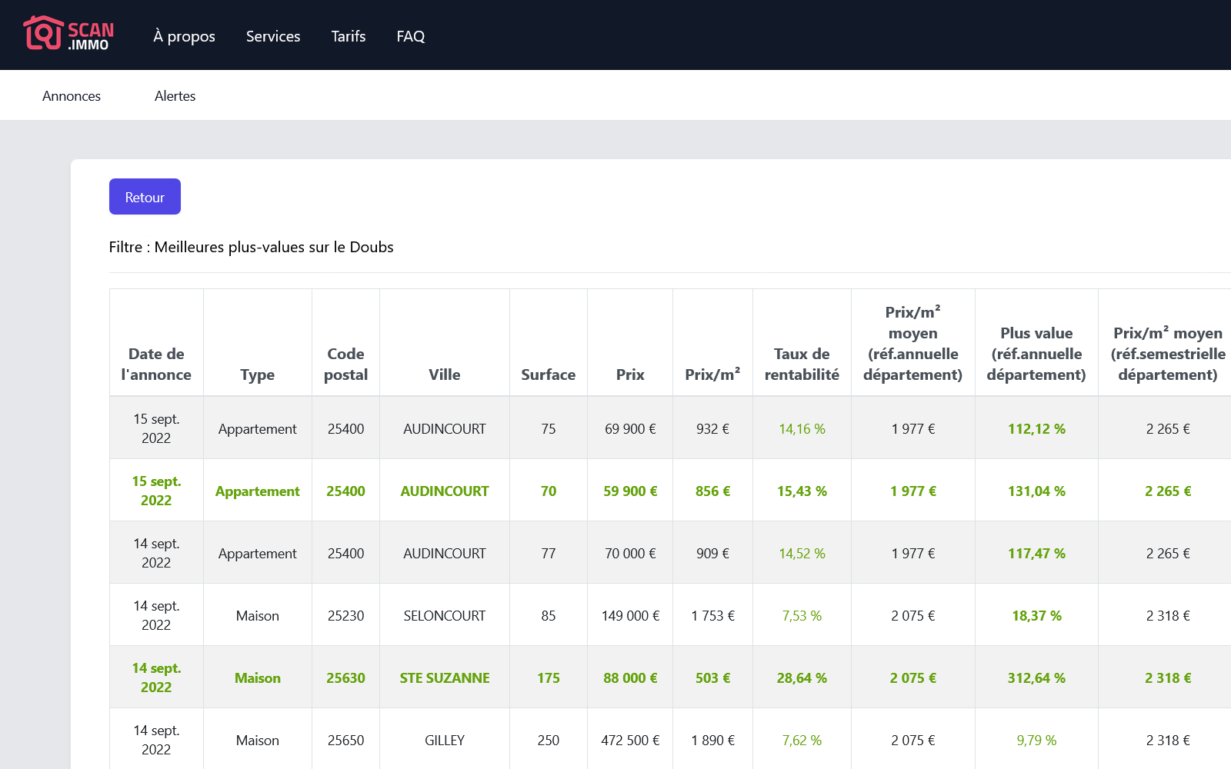1231x769 pixels.
Task: Open the Services page
Action: 273,36
